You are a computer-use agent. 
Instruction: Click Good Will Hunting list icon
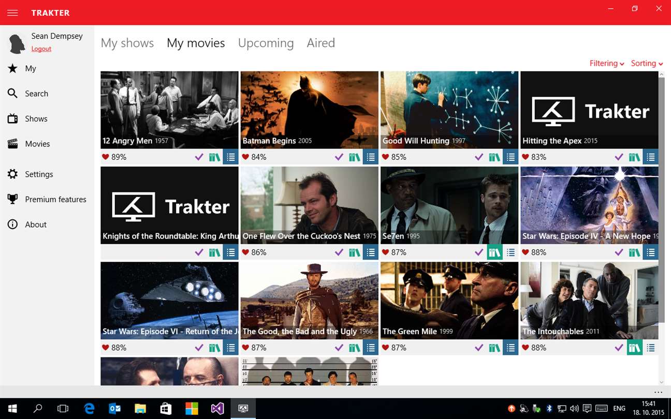[x=510, y=157]
